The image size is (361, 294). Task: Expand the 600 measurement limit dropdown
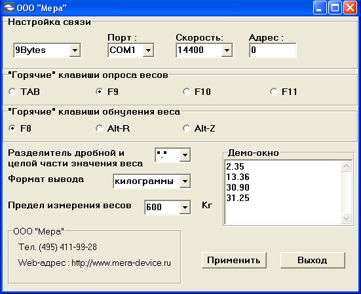(x=185, y=208)
